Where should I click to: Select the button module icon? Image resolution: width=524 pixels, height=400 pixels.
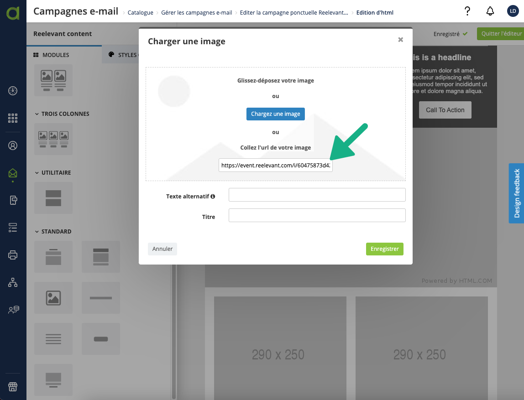pyautogui.click(x=101, y=339)
